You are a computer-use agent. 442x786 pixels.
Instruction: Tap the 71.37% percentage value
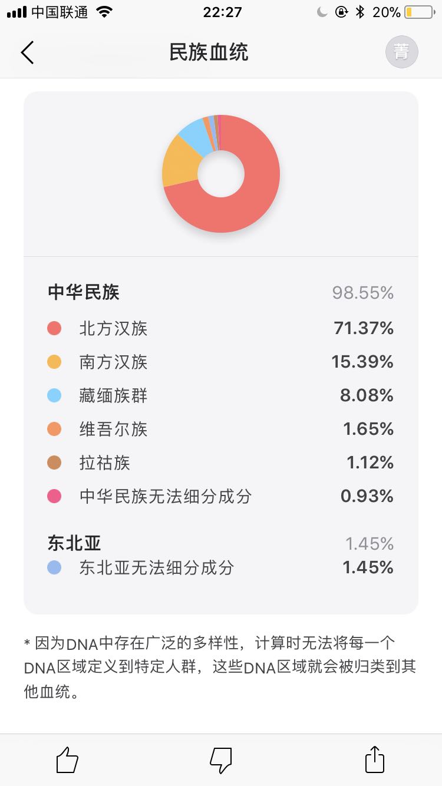coord(364,328)
